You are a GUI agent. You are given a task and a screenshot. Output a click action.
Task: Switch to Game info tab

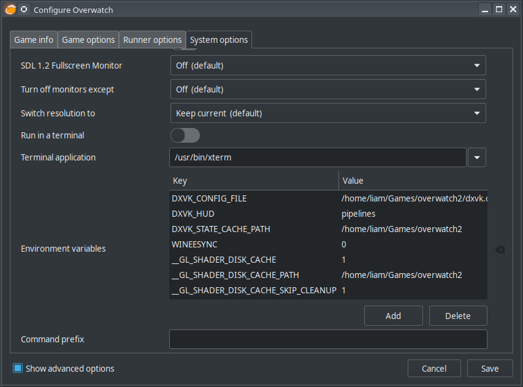pos(34,40)
